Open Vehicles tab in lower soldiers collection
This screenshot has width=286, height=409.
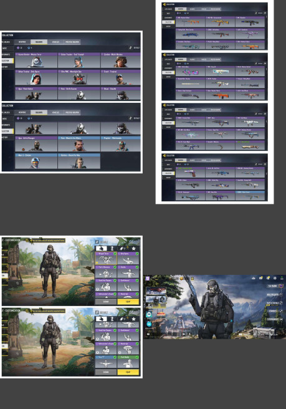tap(55, 112)
